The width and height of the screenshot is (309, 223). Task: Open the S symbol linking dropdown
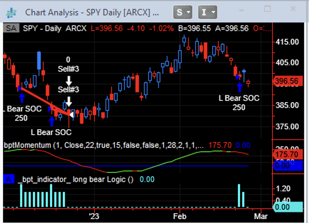click(183, 12)
